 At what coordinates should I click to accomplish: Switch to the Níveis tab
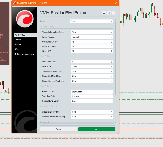pos(17,49)
